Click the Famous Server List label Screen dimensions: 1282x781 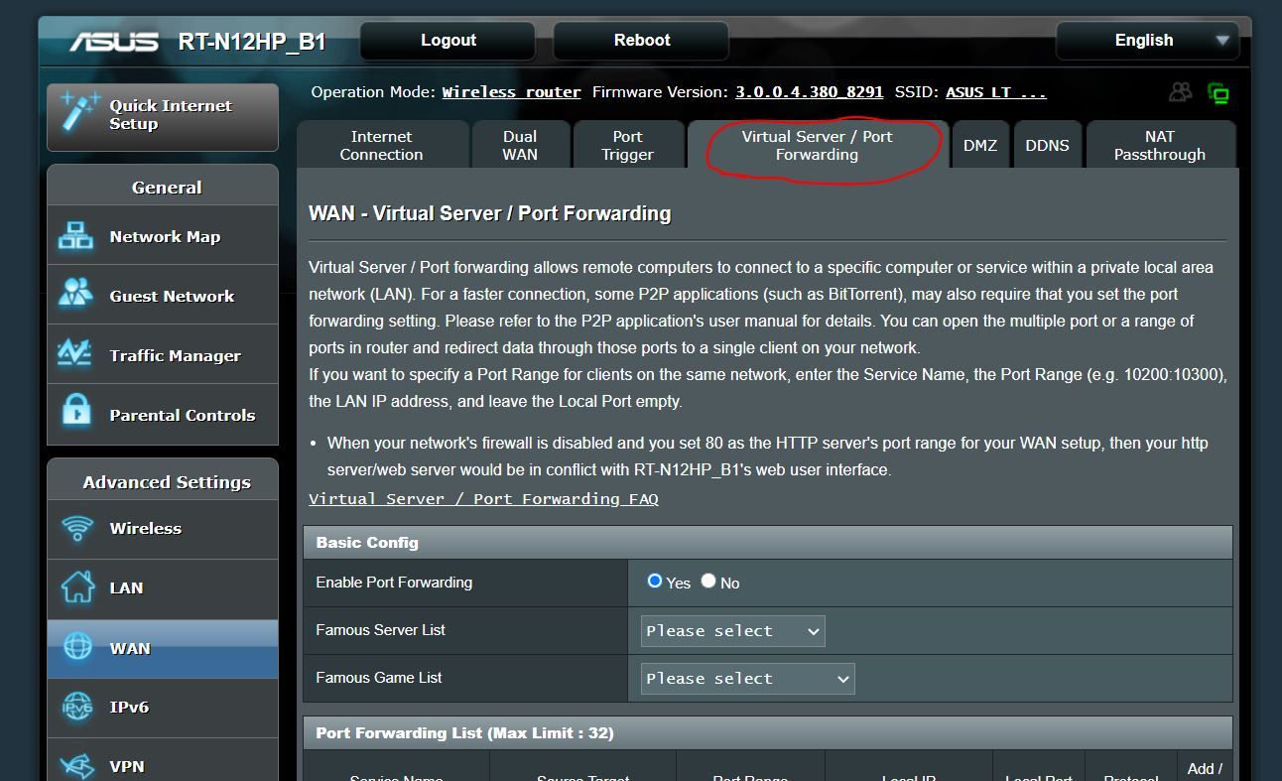pos(380,630)
